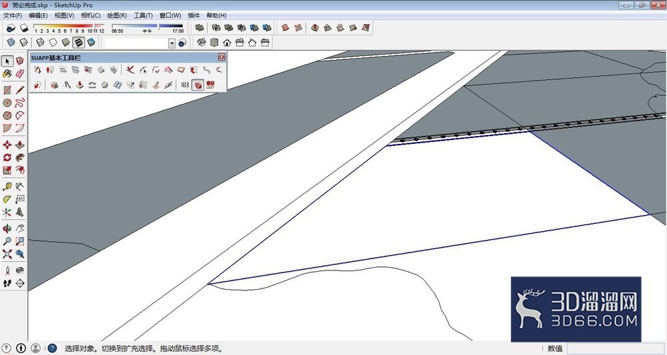Viewport: 667px width, 355px height.
Task: Pick the Paint Bucket tool
Action: (x=7, y=73)
